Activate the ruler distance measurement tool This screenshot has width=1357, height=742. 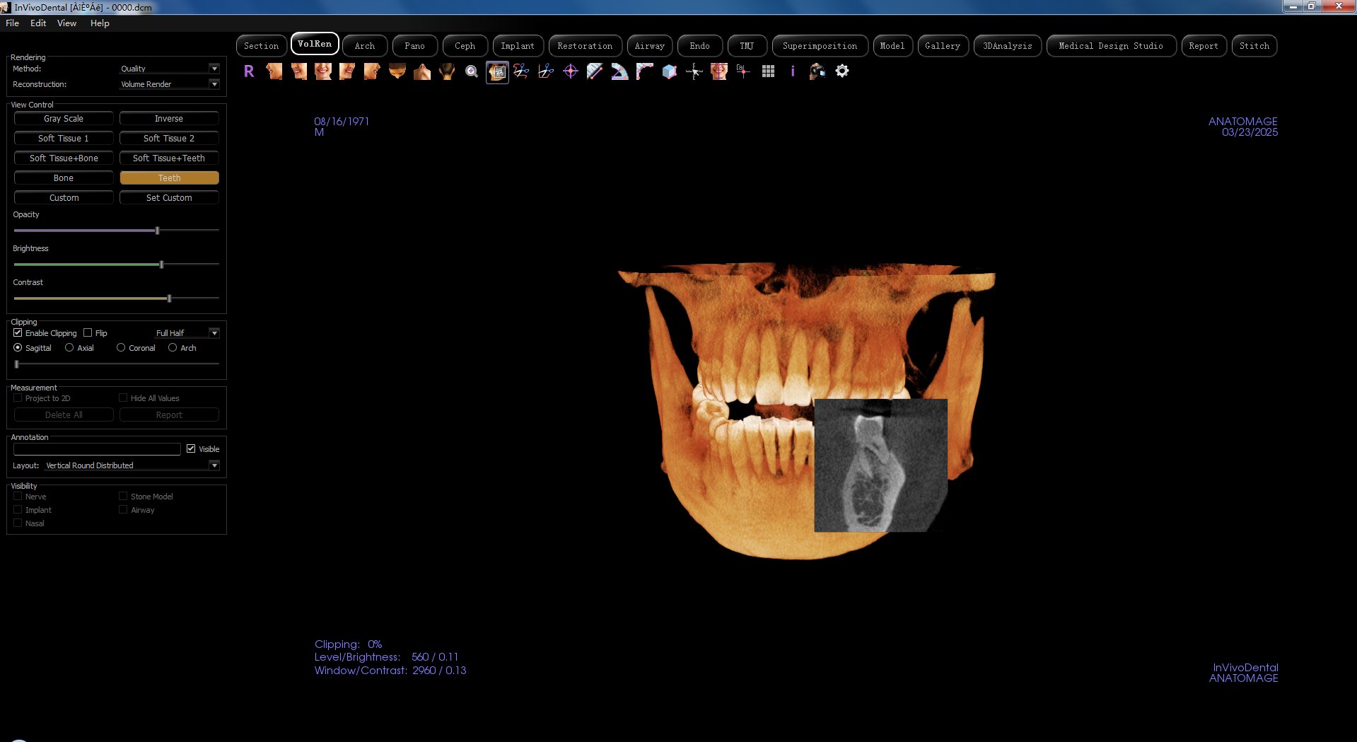595,71
